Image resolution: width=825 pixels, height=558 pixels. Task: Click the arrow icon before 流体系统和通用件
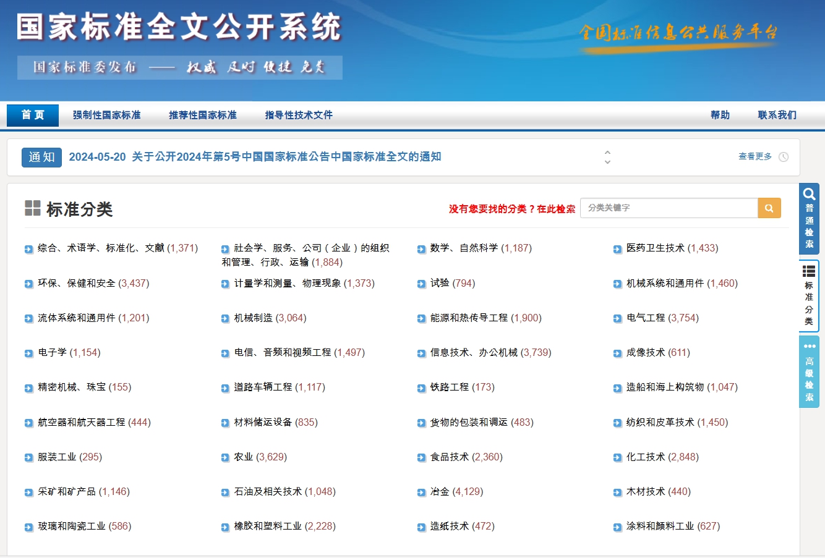tap(29, 319)
